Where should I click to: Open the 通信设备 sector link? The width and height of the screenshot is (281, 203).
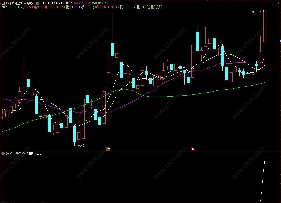click(x=157, y=7)
